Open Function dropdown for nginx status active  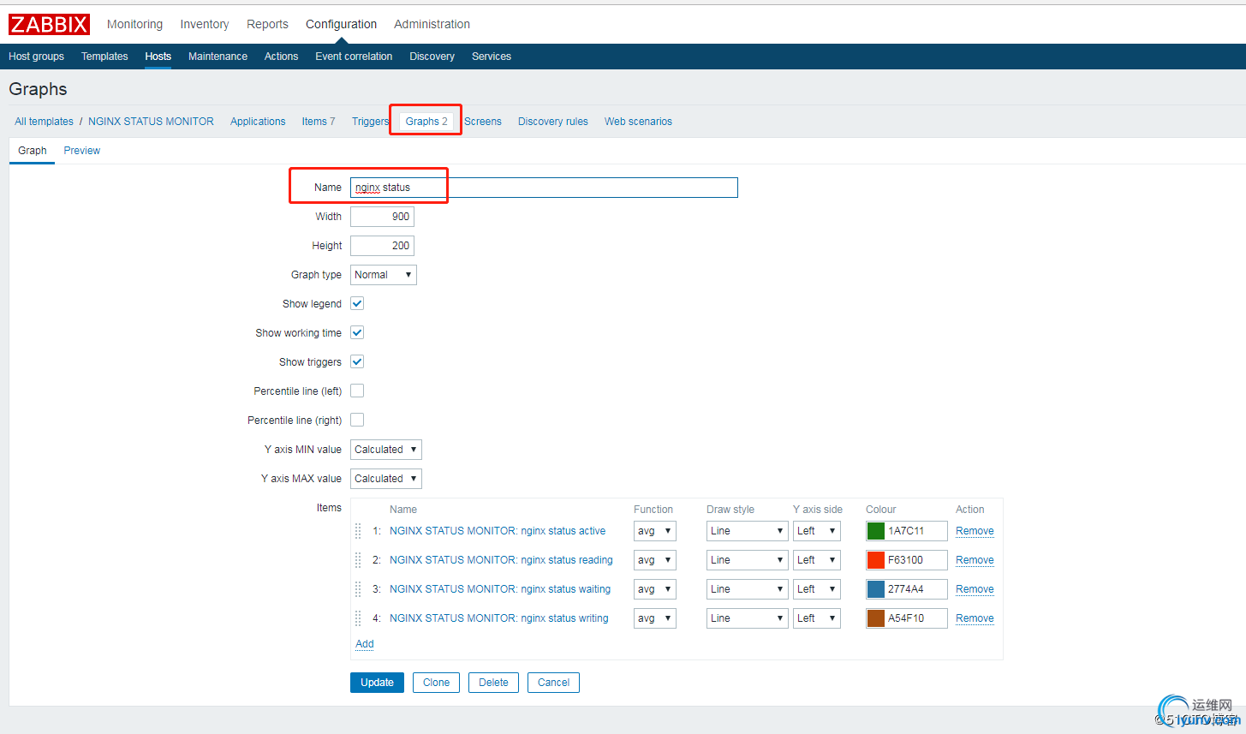[x=655, y=531]
